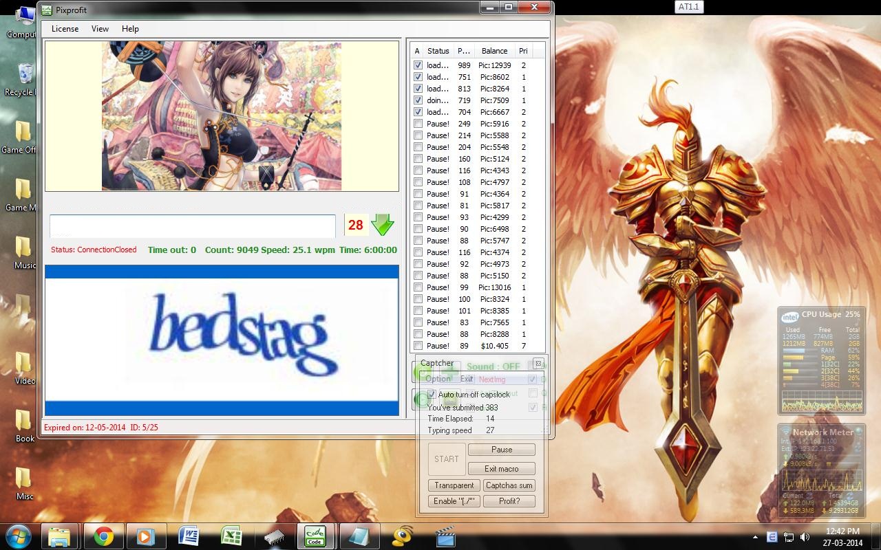Click the 'Status: ConnectionClosed' text
881x550 pixels.
coord(94,250)
